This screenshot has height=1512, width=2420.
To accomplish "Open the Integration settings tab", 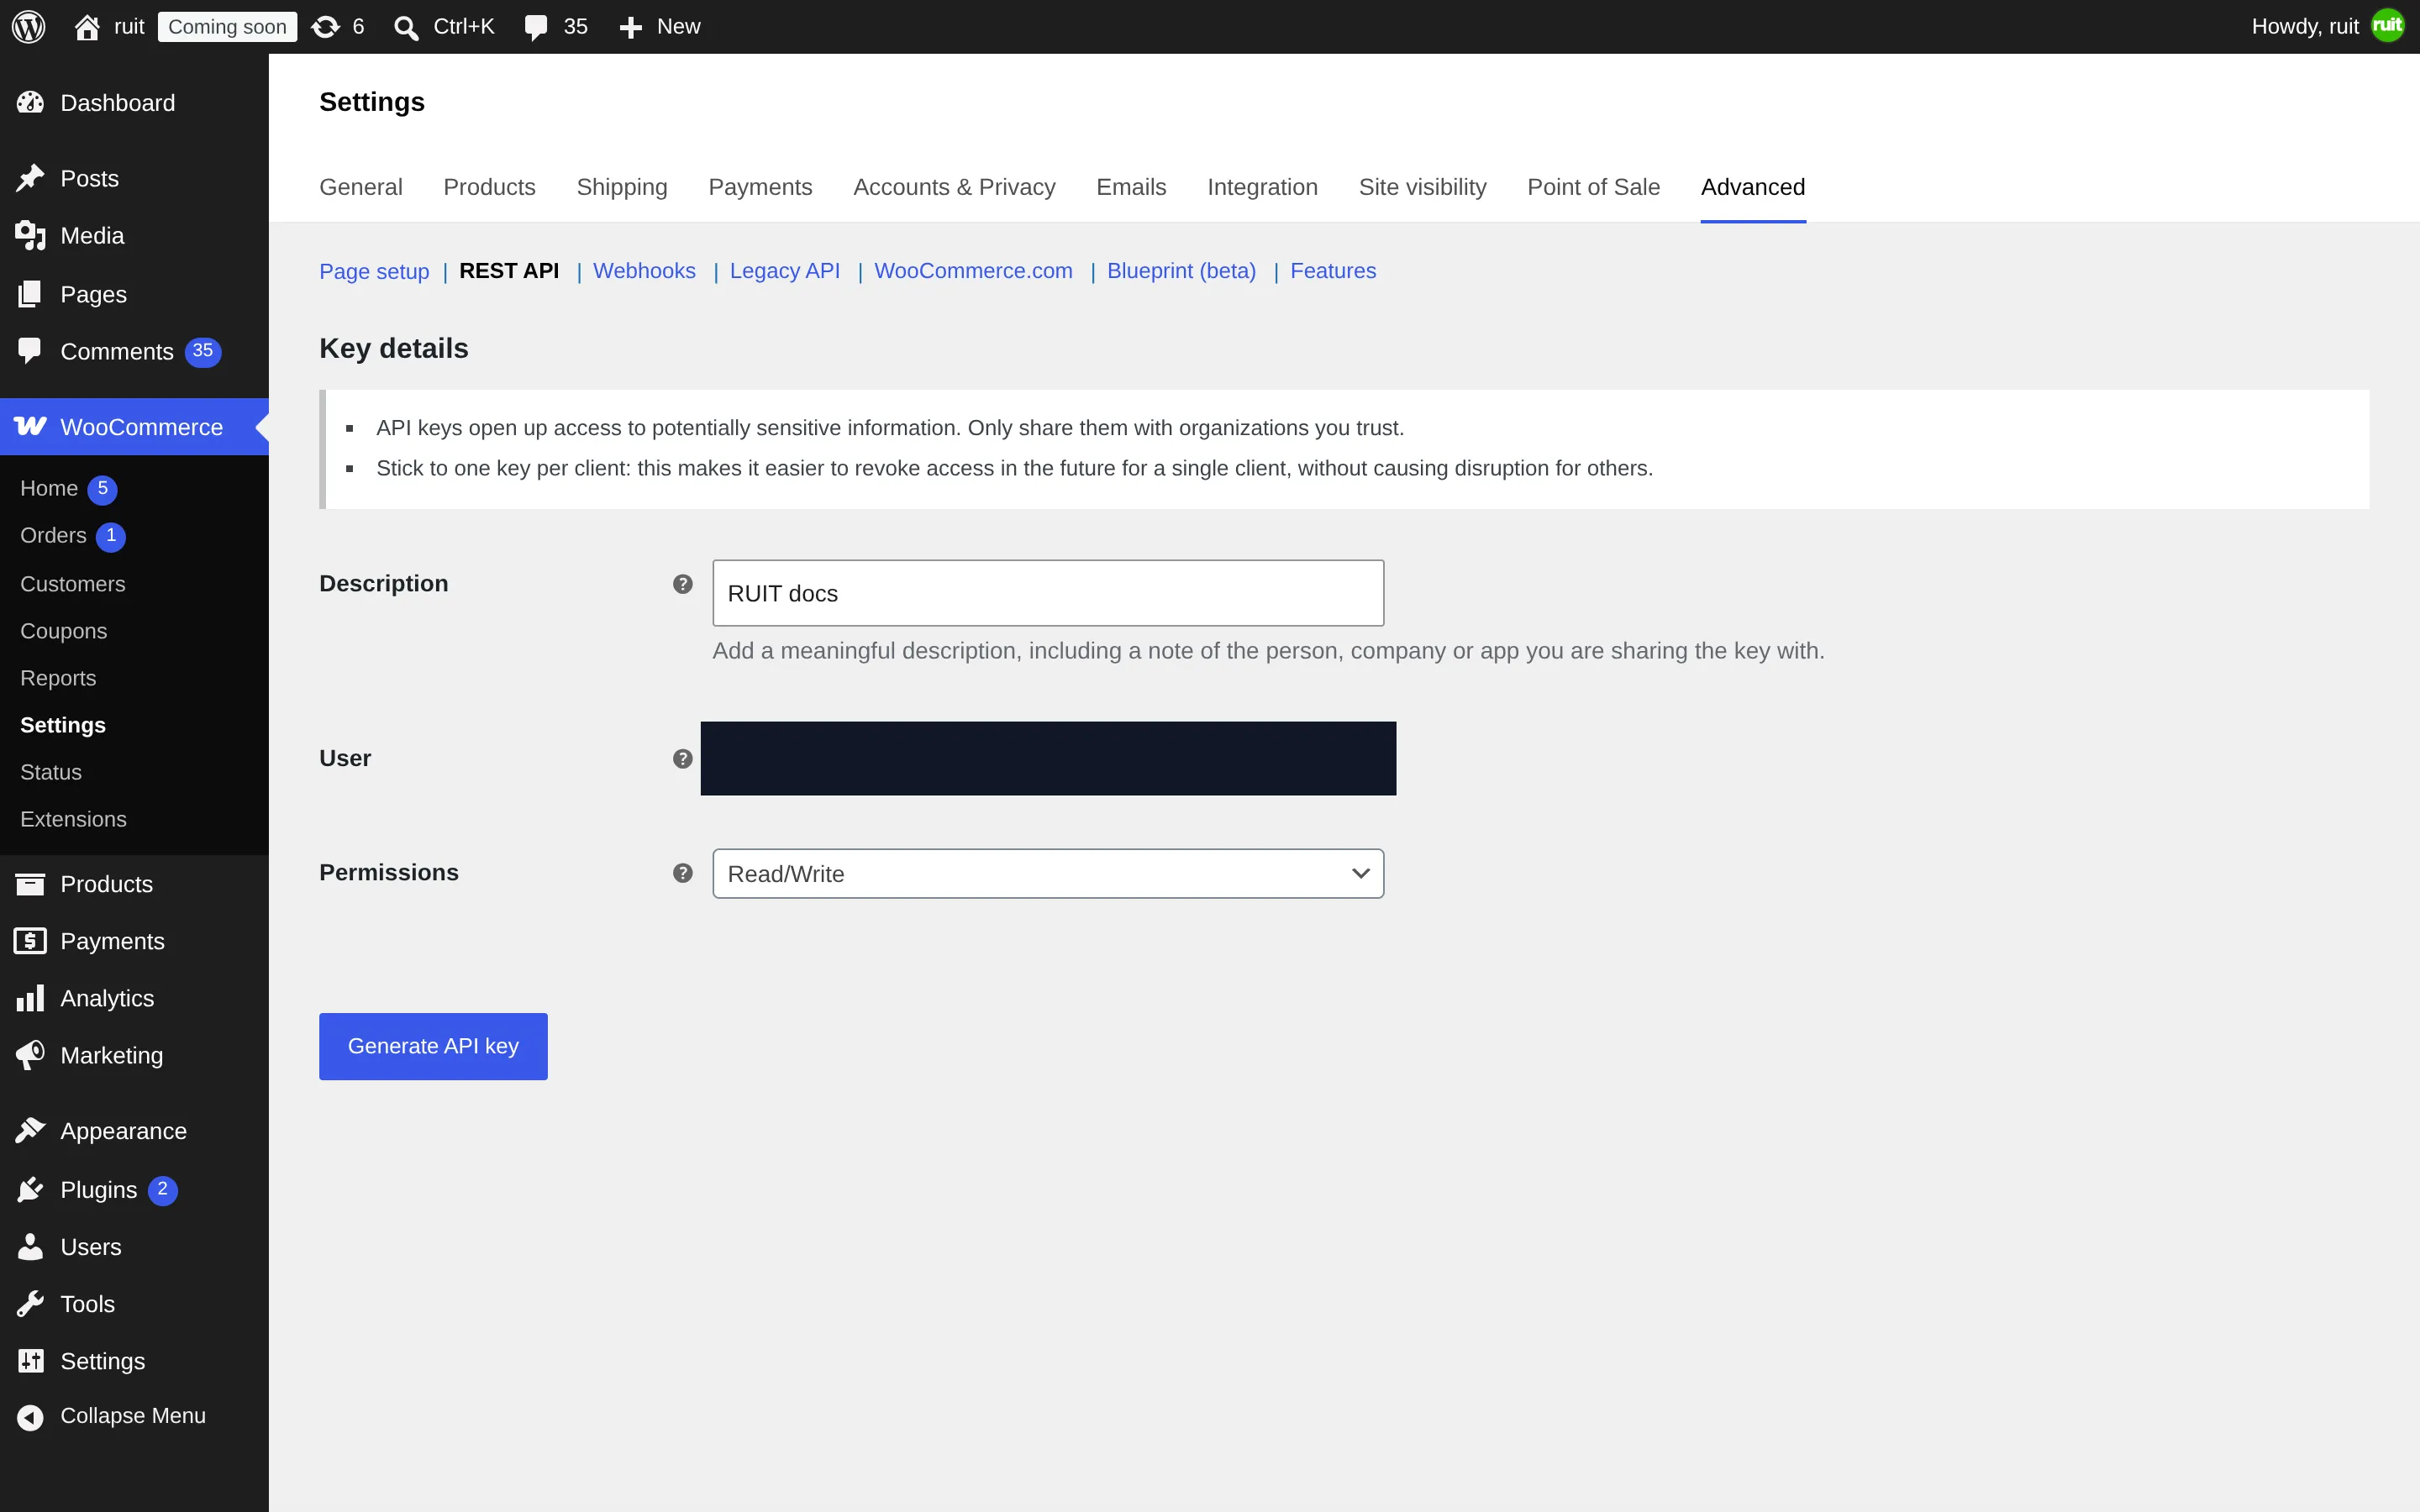I will click(x=1262, y=187).
